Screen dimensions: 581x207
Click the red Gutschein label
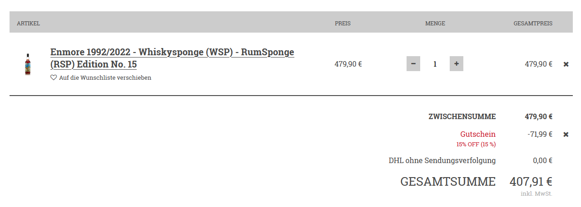(478, 134)
